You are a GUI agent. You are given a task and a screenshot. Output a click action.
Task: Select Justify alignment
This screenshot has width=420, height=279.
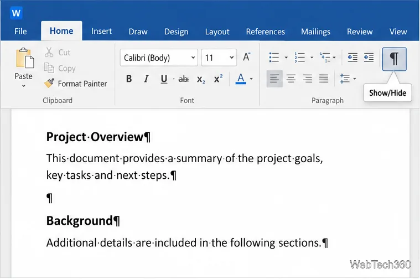(x=324, y=79)
